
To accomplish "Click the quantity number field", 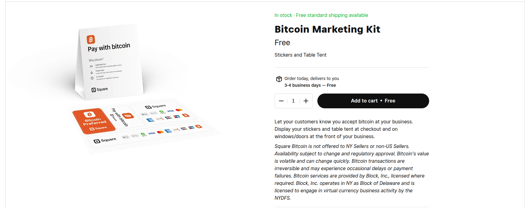I will point(293,101).
